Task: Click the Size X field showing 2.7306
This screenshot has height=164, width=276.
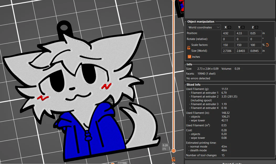Action: pos(228,51)
